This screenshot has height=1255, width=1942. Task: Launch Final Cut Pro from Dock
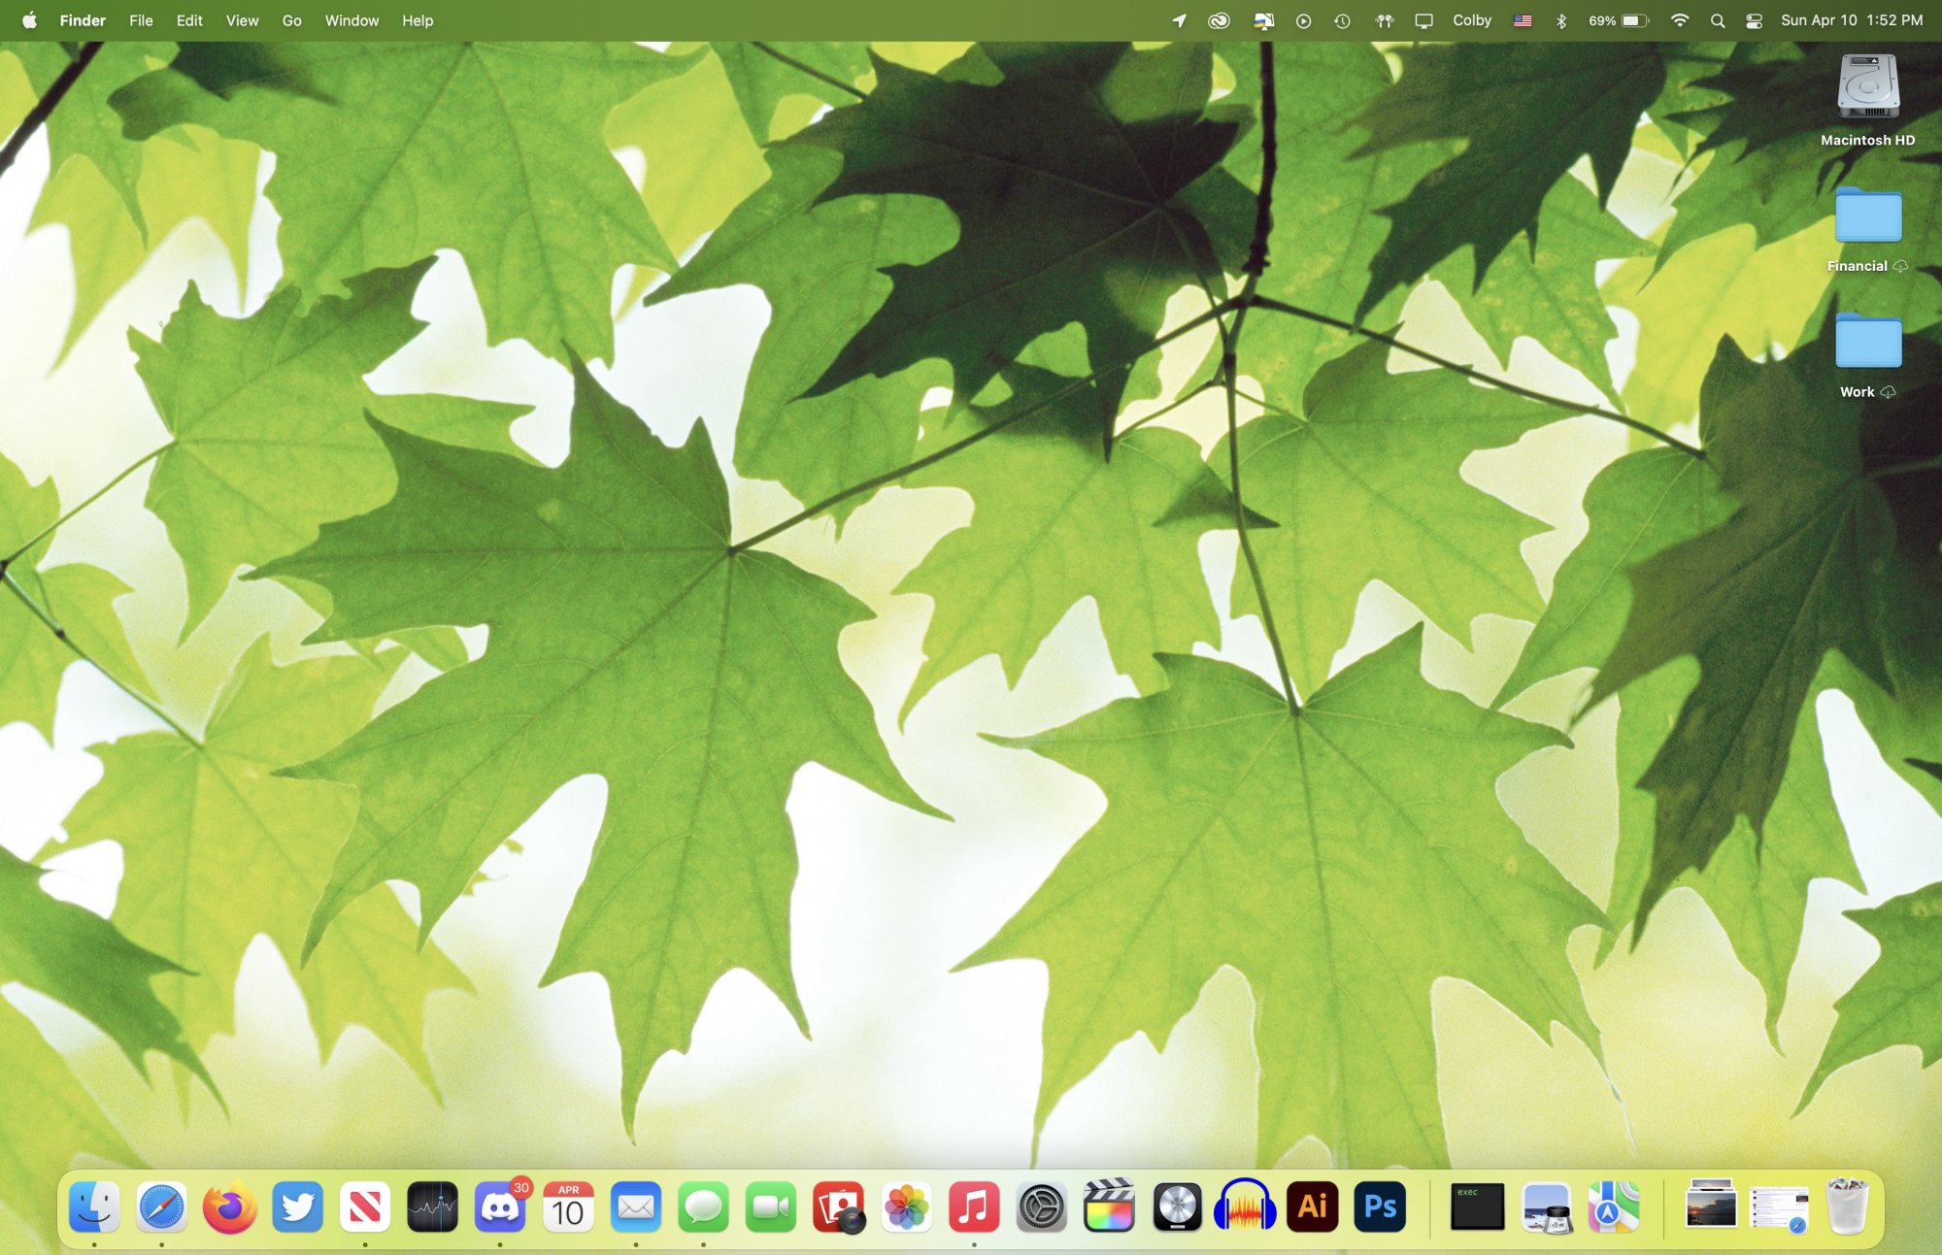[1109, 1206]
